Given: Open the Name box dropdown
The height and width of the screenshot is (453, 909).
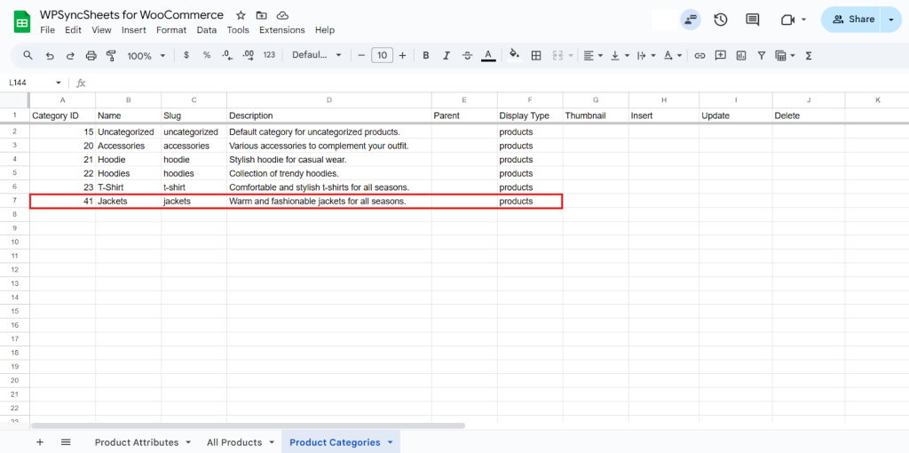Looking at the screenshot, I should (58, 83).
